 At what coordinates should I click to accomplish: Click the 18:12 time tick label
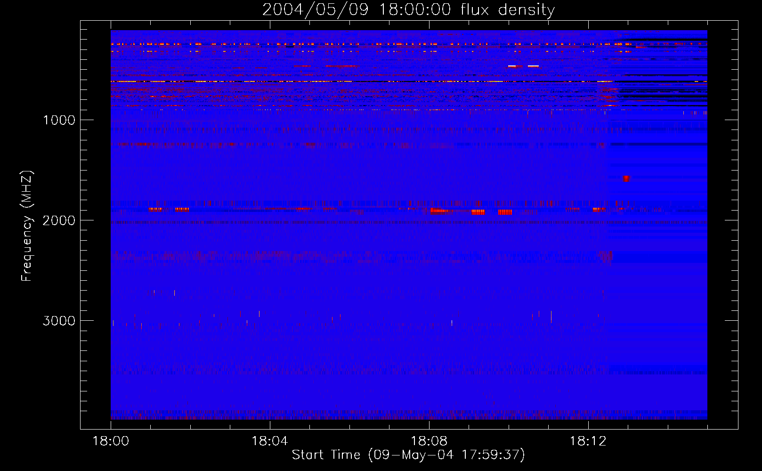click(x=588, y=441)
